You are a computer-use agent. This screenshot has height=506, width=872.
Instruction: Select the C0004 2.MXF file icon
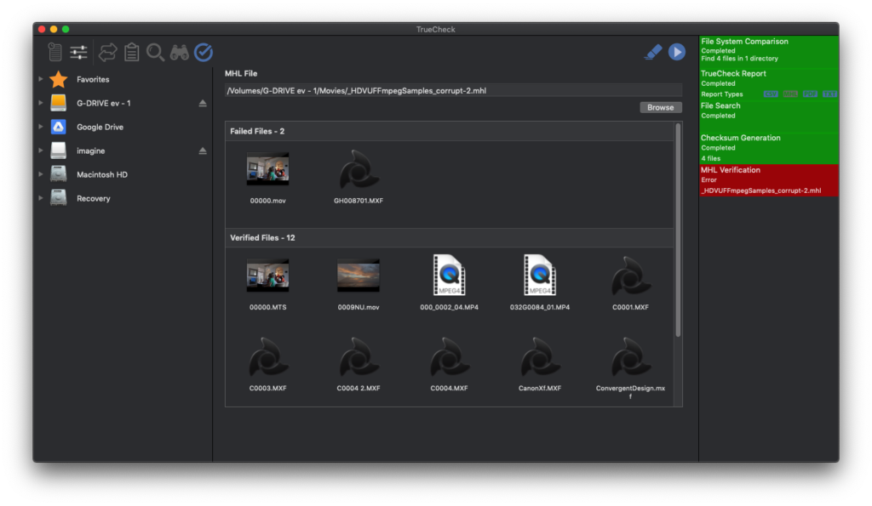(359, 356)
